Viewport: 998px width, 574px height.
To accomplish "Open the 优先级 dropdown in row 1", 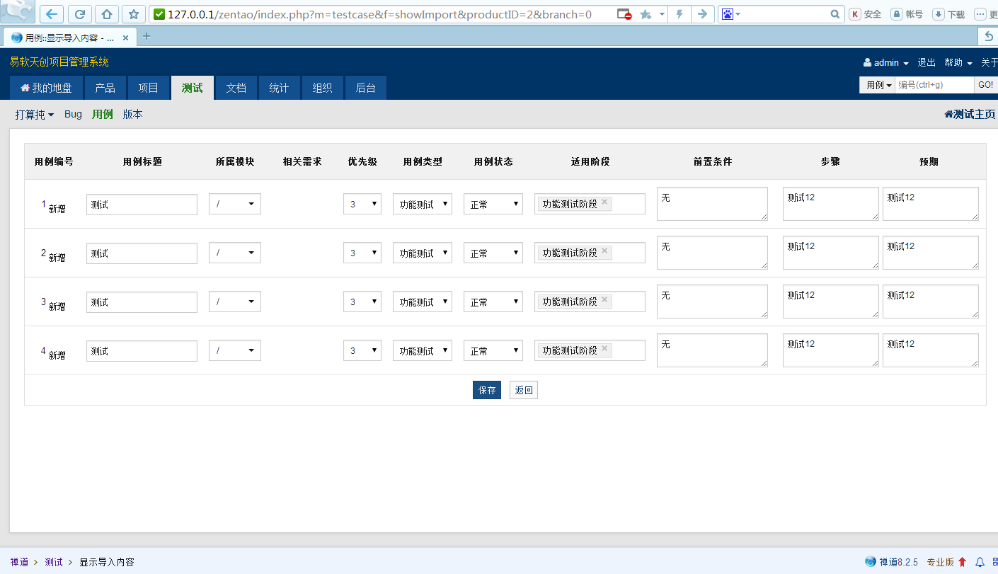I will (x=362, y=204).
